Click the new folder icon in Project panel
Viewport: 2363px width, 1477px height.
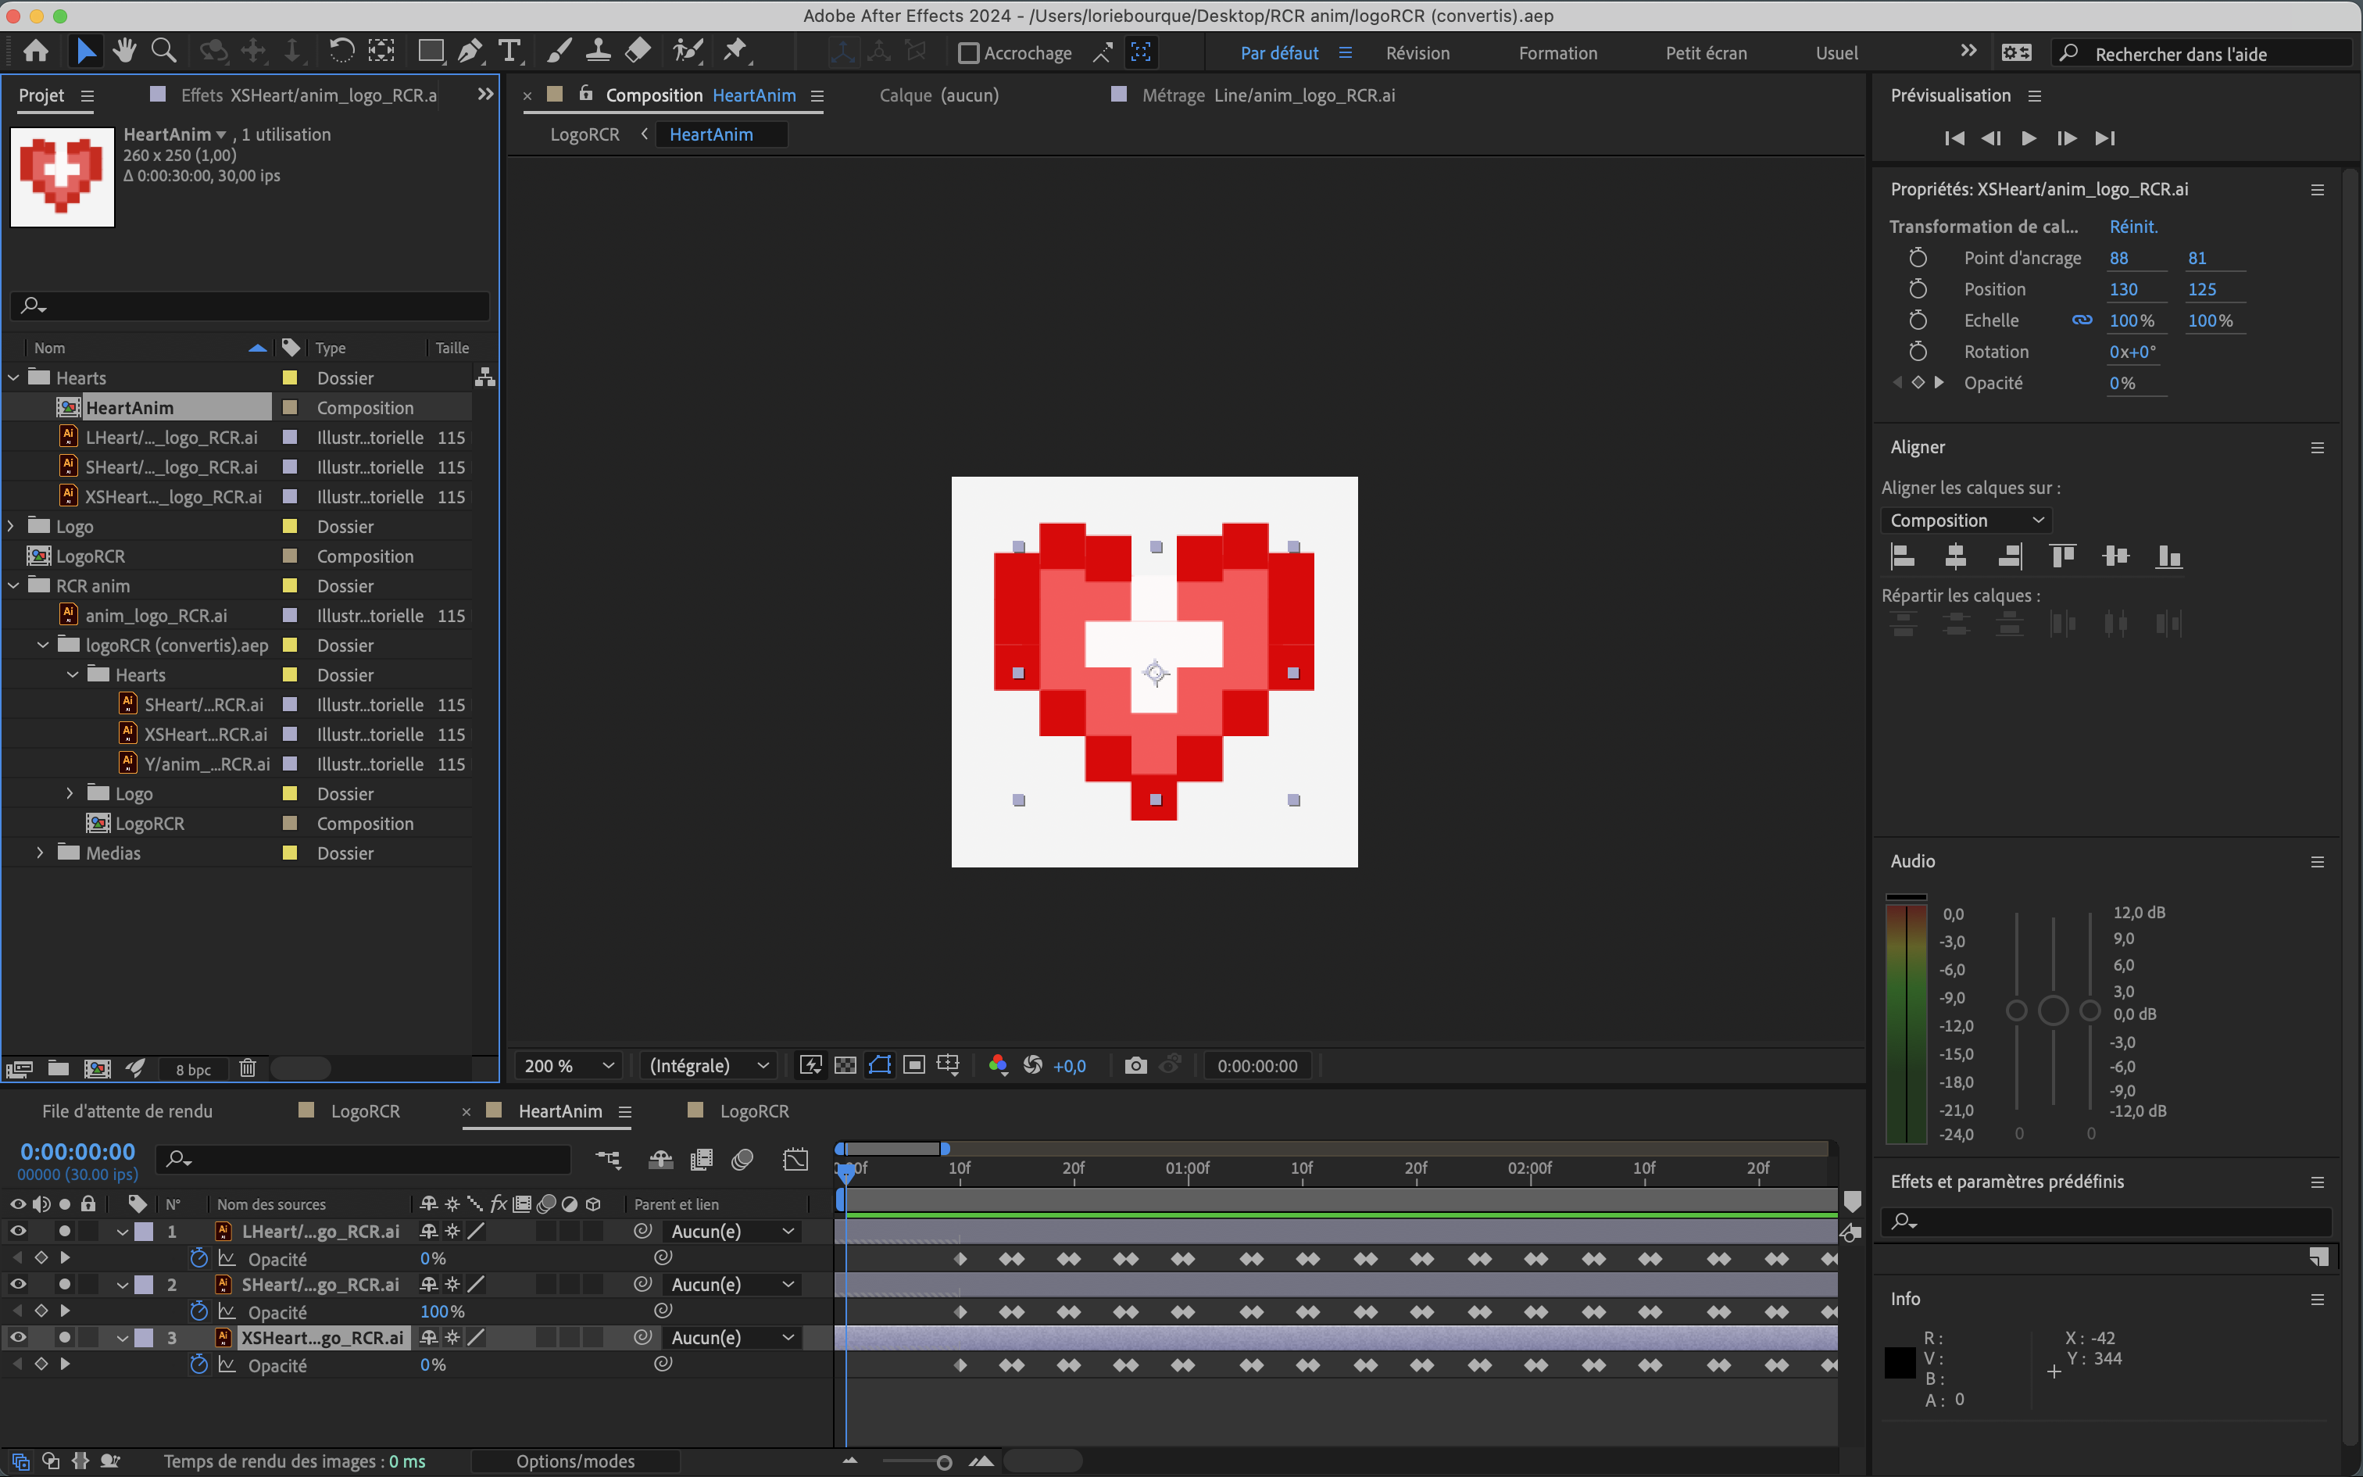[59, 1069]
